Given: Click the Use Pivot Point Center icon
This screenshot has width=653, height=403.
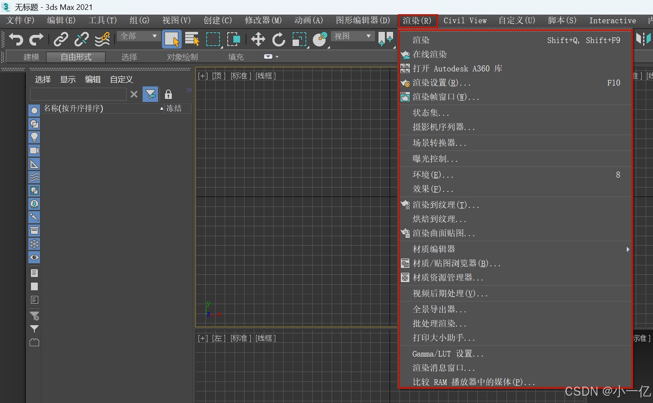Looking at the screenshot, I should 385,39.
